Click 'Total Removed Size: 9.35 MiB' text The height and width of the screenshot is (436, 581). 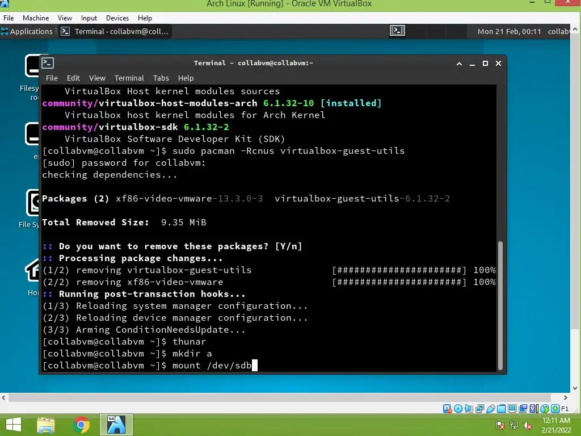coord(124,223)
